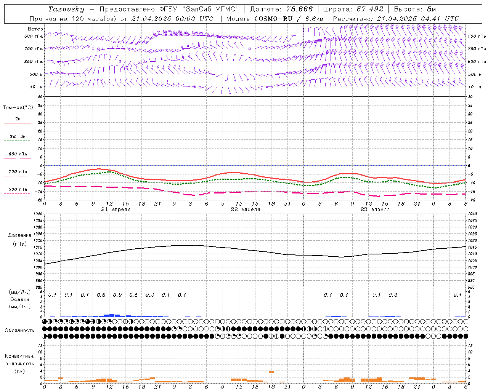Click the Долгота 78.666 header field
Viewport: 488px width, 390px height.
click(281, 9)
